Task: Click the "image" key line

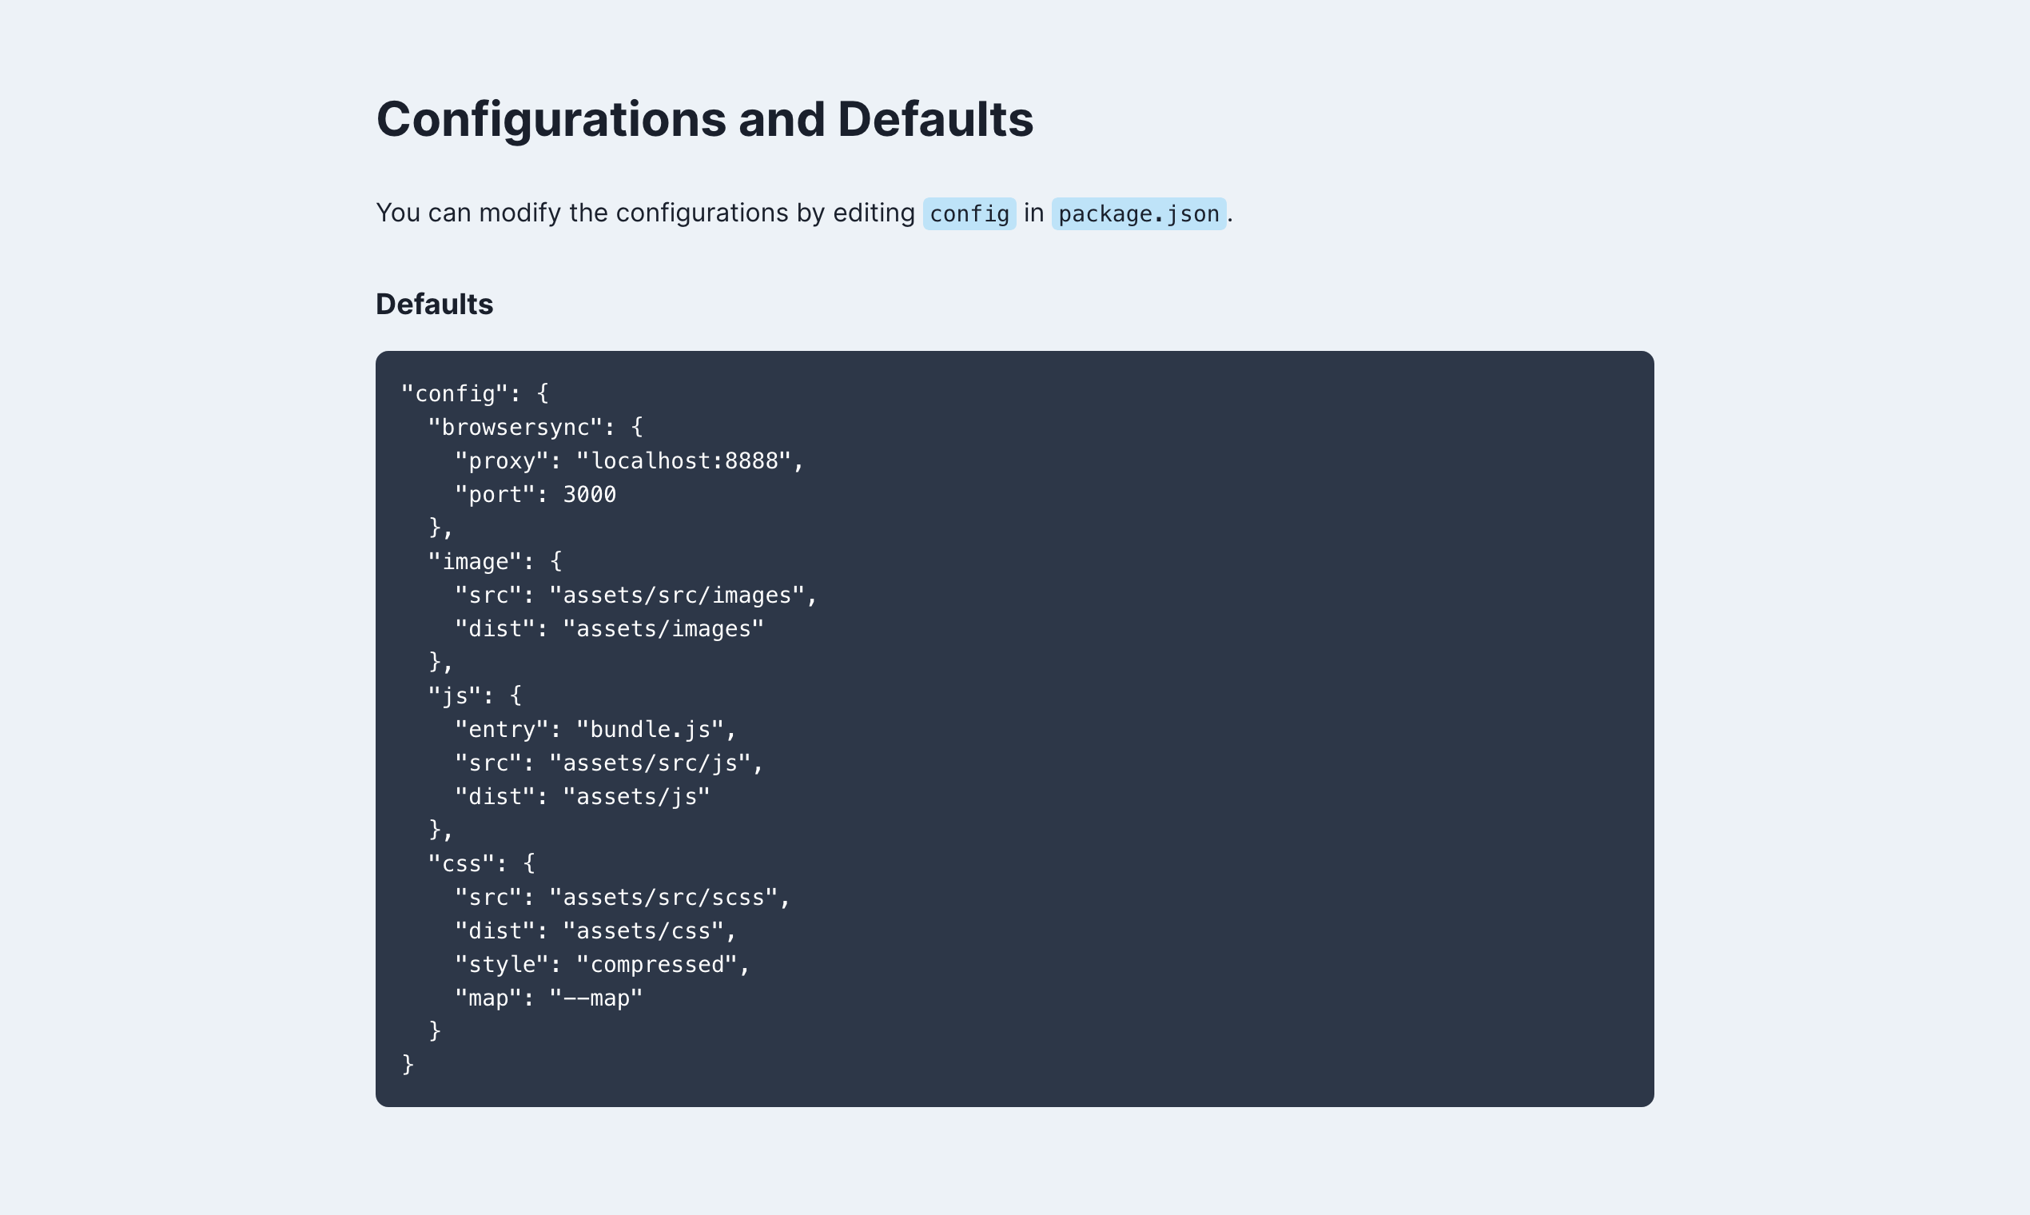Action: click(495, 562)
